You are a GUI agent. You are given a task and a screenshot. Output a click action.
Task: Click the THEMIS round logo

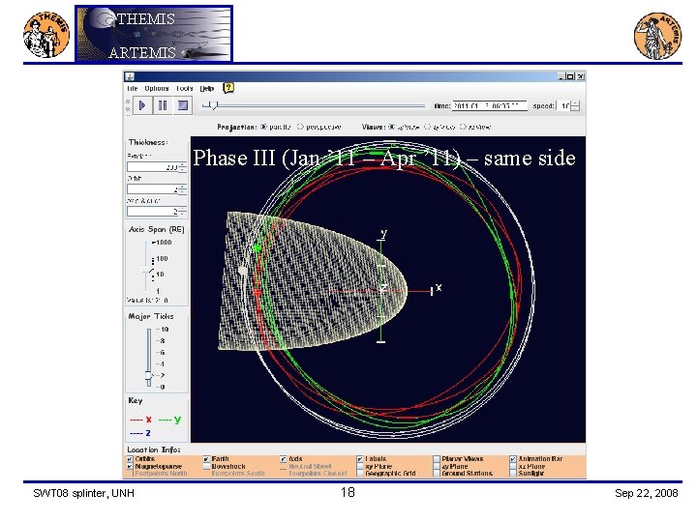46,35
